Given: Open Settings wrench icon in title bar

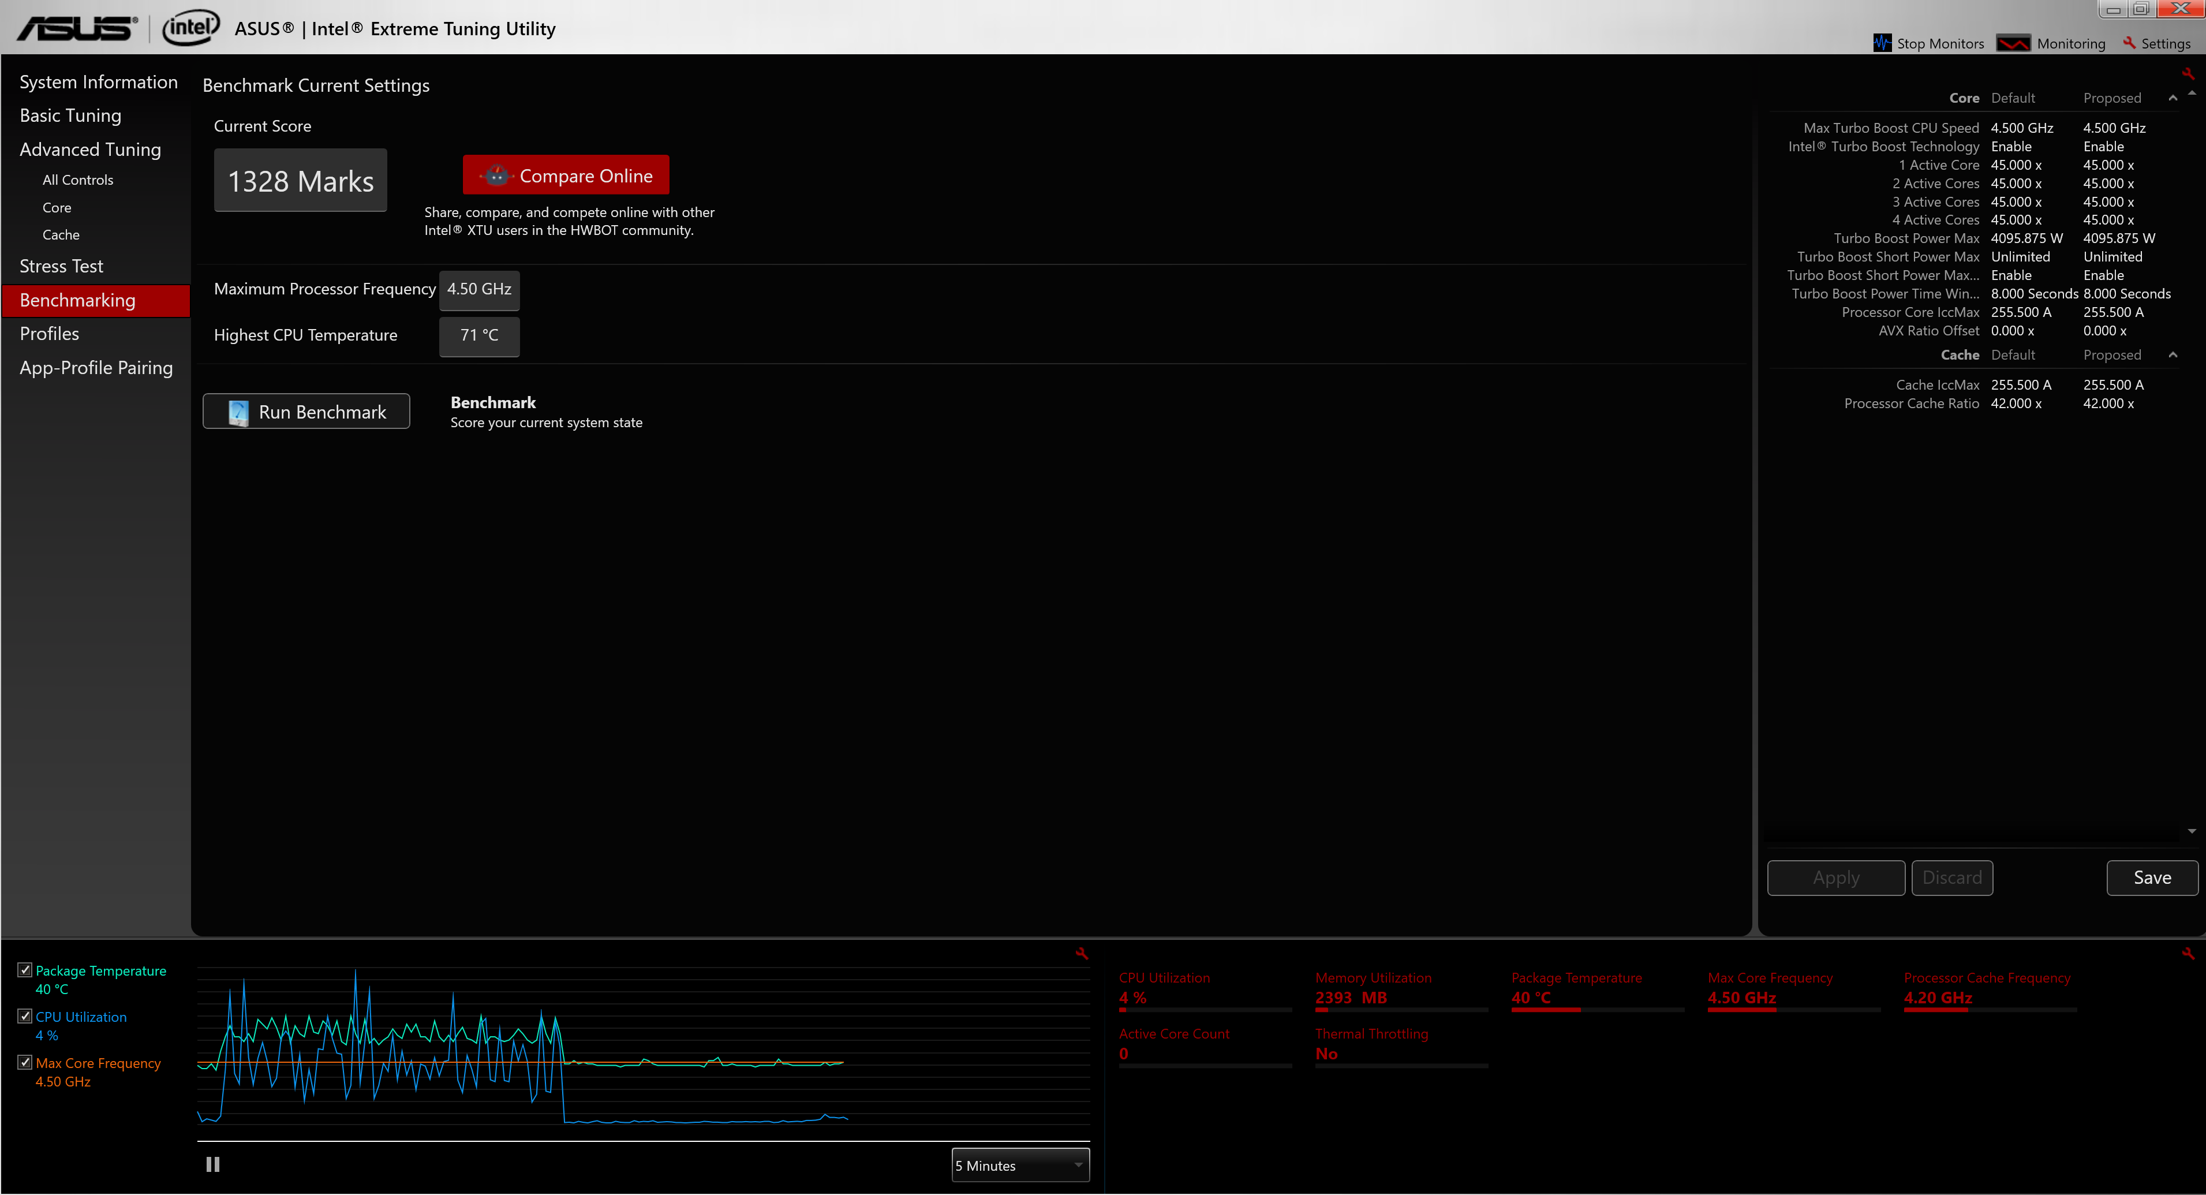Looking at the screenshot, I should tap(2129, 43).
